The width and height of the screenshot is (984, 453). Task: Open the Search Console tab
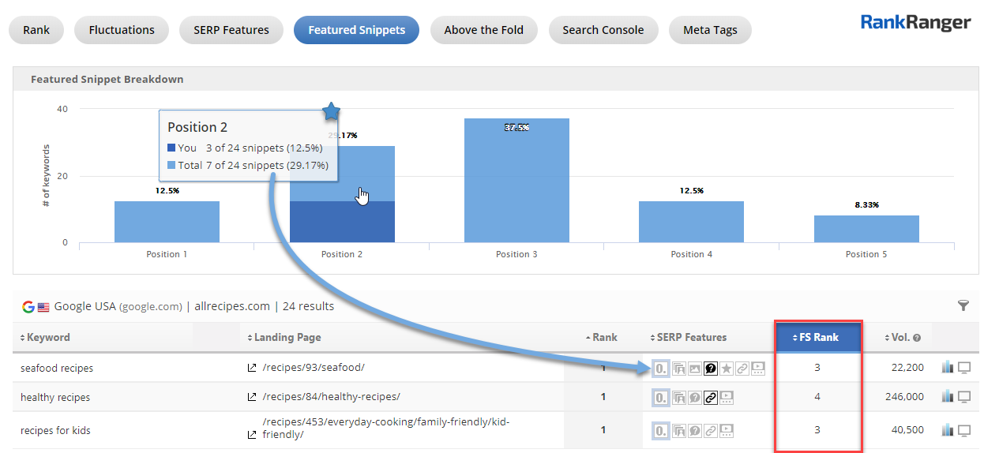(603, 30)
